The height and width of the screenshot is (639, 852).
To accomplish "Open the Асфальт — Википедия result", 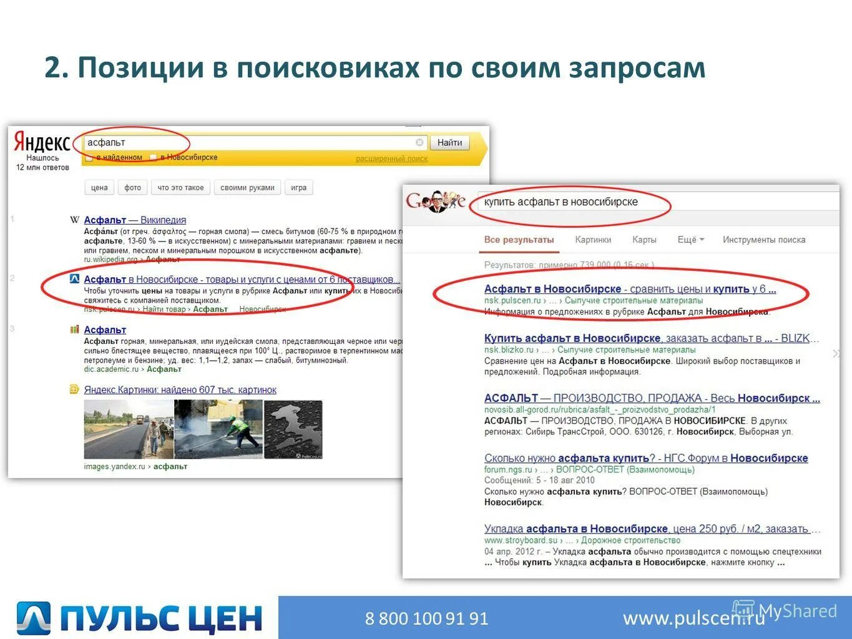I will 135,220.
